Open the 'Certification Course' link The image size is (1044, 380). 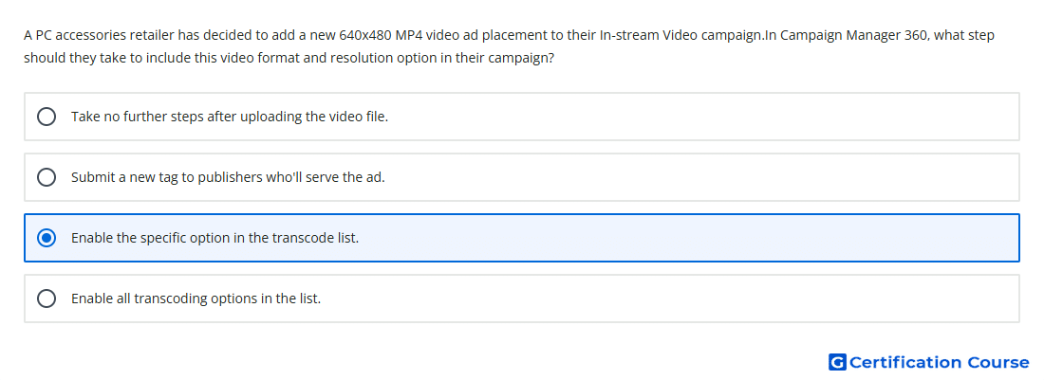click(x=939, y=362)
